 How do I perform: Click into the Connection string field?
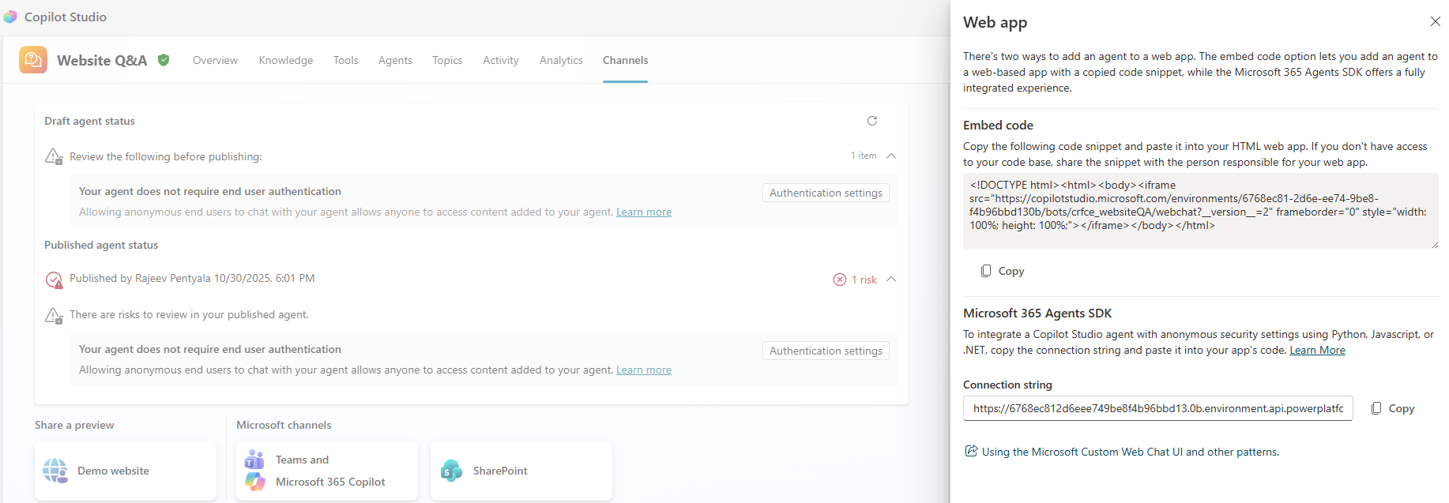click(1157, 408)
